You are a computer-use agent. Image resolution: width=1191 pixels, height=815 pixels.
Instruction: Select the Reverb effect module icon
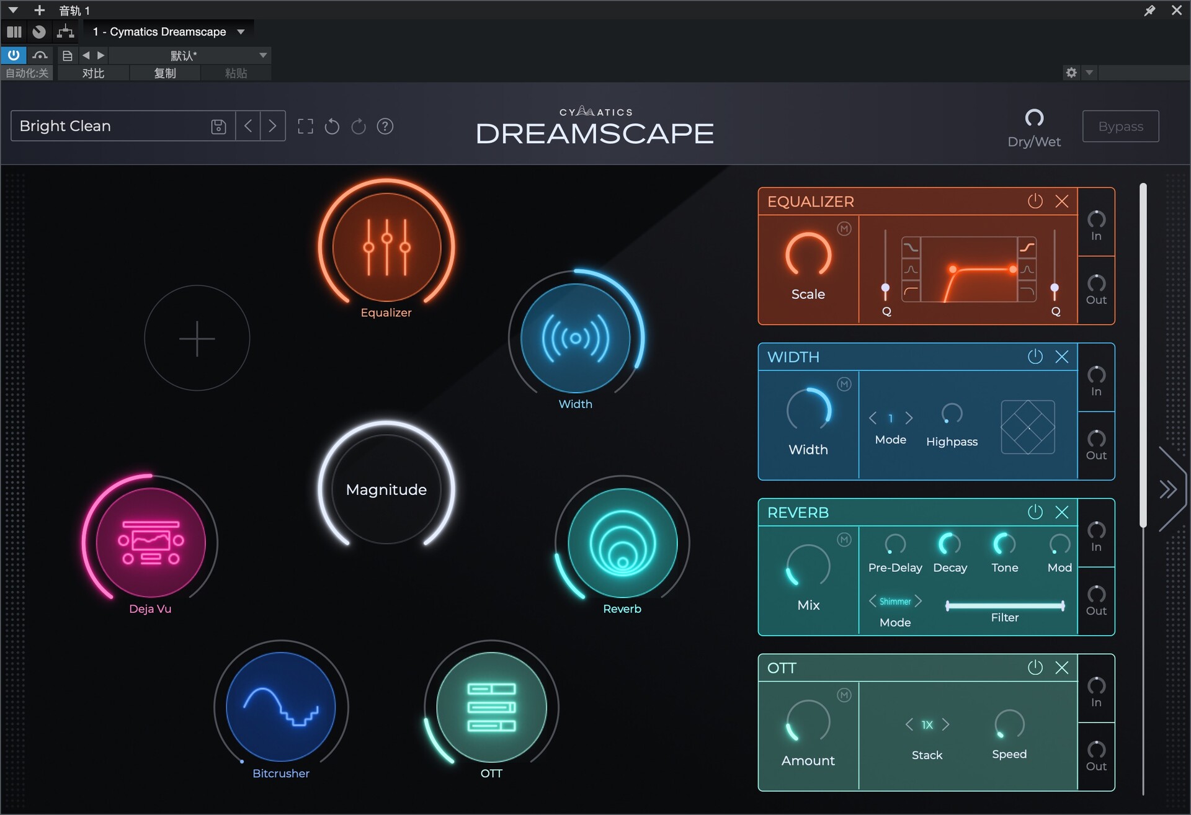622,542
